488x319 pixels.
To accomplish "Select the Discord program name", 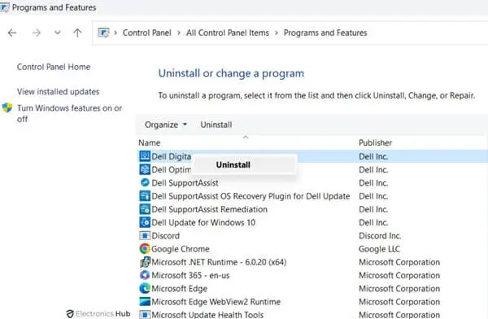I will (x=166, y=236).
